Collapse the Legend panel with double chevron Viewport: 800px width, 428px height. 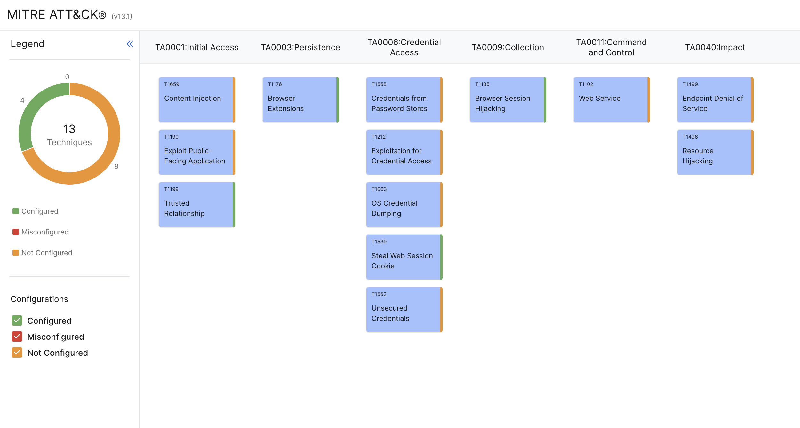(x=130, y=44)
